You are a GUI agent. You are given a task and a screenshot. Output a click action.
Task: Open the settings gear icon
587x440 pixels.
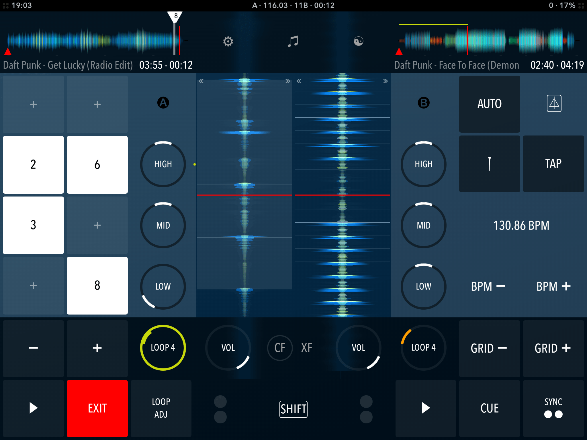(228, 42)
